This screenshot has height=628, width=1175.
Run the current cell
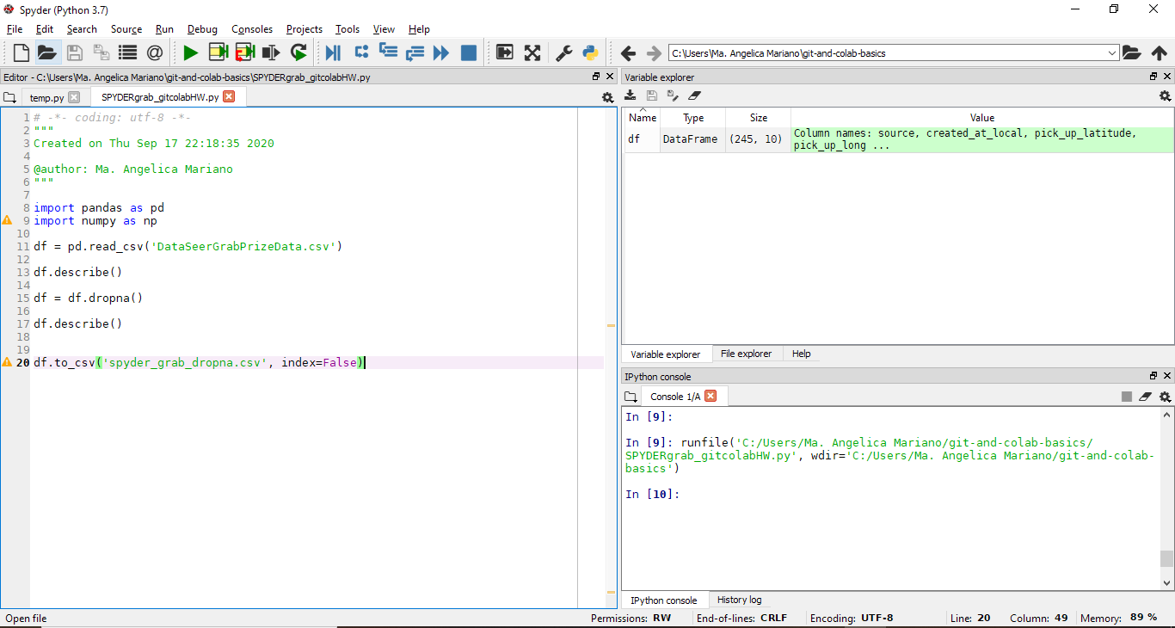point(217,52)
